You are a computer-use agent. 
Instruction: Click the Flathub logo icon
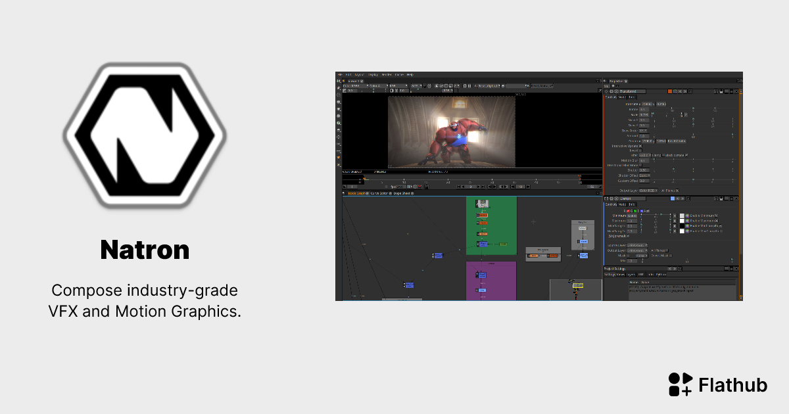point(680,384)
